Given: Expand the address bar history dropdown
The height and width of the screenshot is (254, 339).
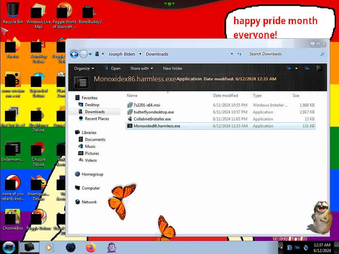Looking at the screenshot, I should tap(232, 54).
